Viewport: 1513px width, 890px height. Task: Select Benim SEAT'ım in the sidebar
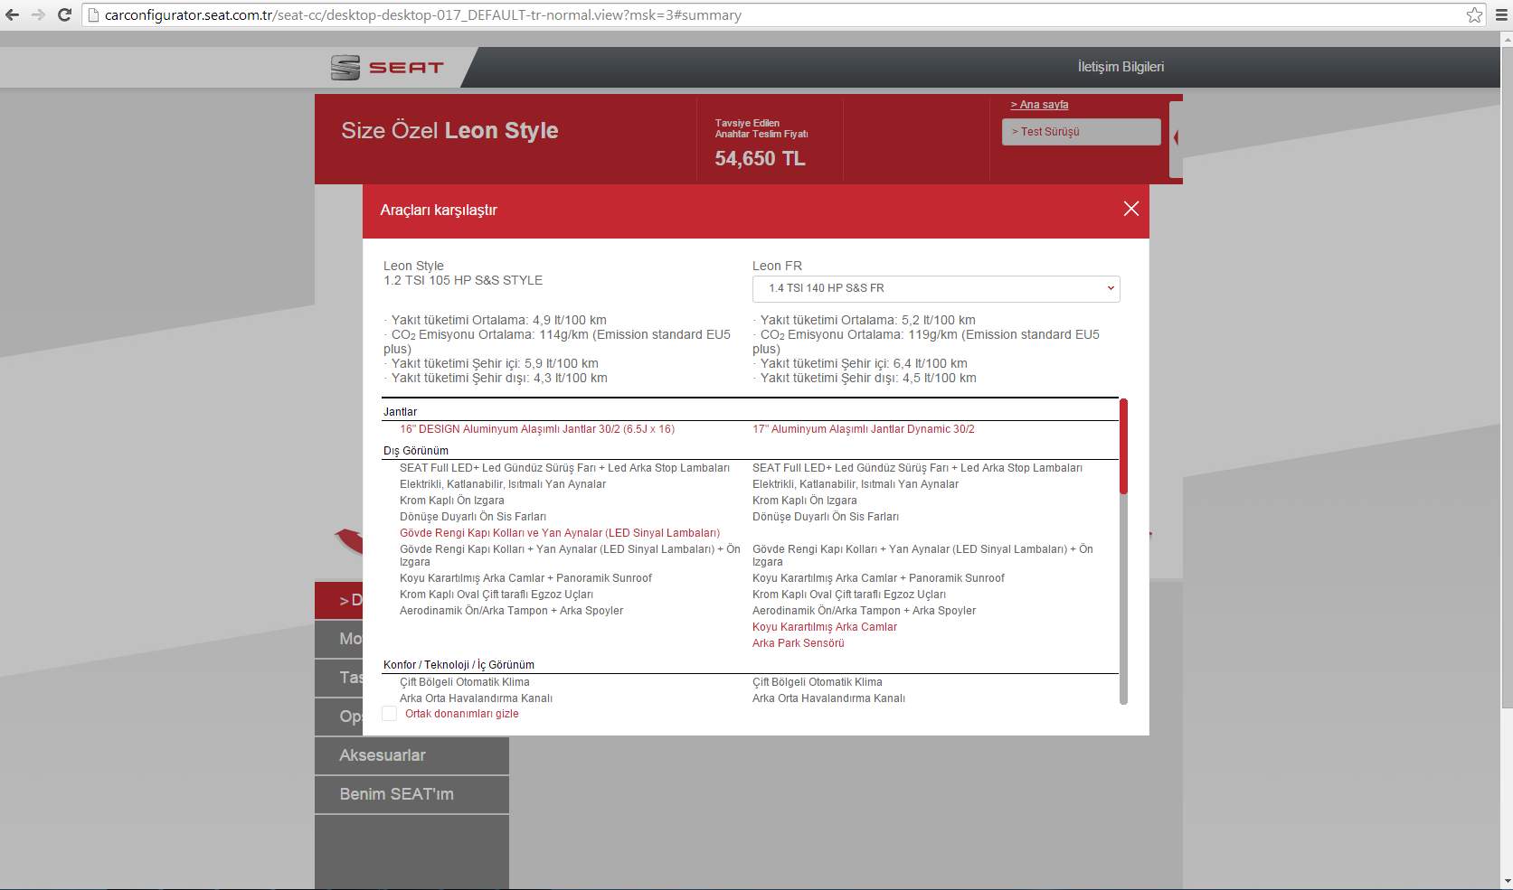pos(411,794)
